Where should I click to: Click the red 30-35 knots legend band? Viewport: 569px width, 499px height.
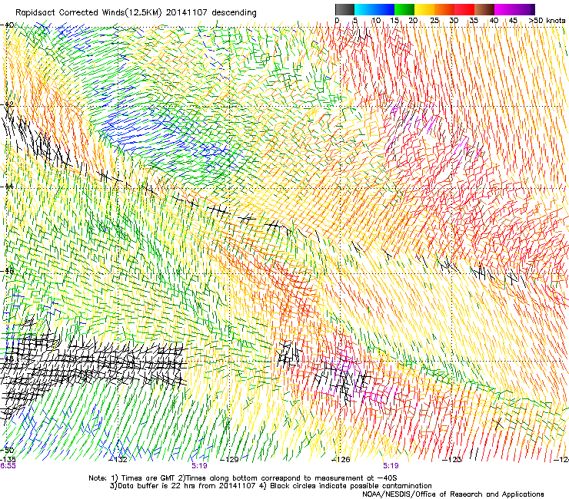click(464, 9)
